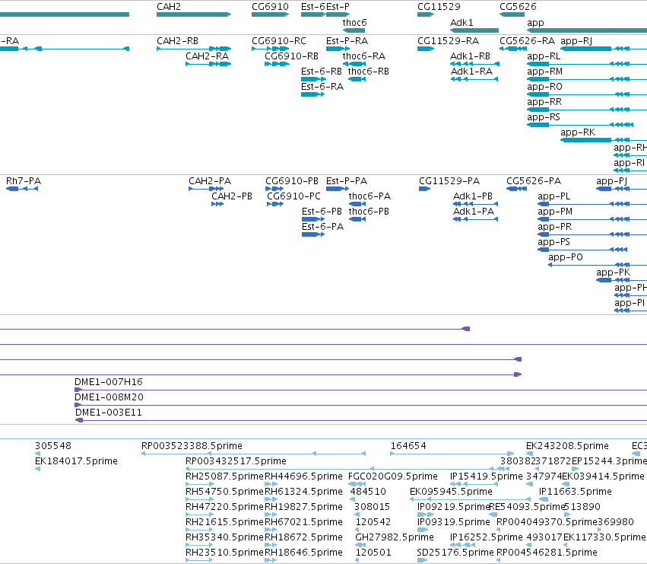Select protein CG11529-PA

[x=424, y=189]
